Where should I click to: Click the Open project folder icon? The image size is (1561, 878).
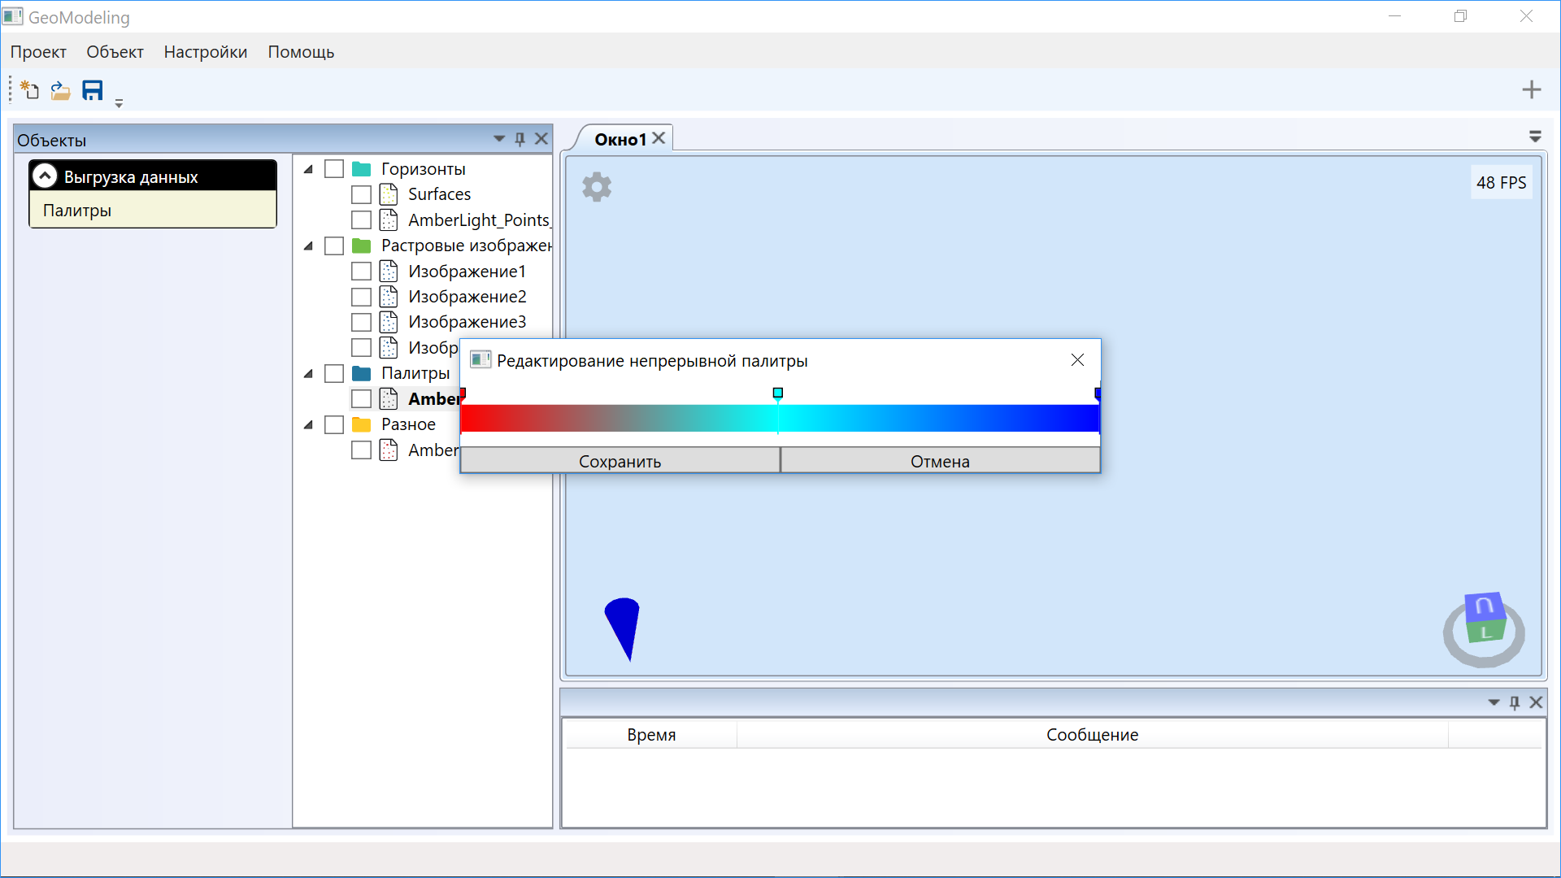click(60, 89)
